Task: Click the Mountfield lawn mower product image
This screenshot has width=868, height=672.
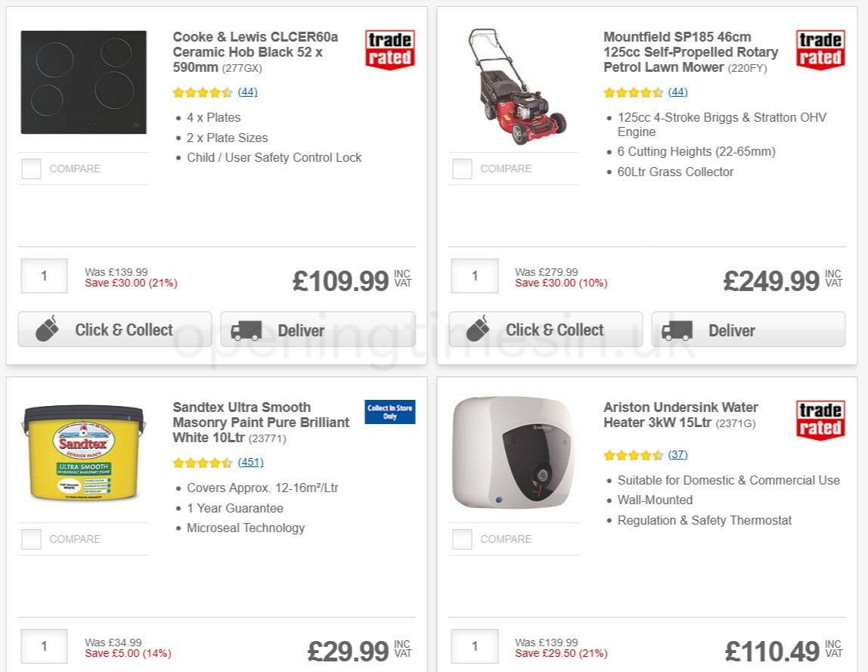Action: coord(518,83)
